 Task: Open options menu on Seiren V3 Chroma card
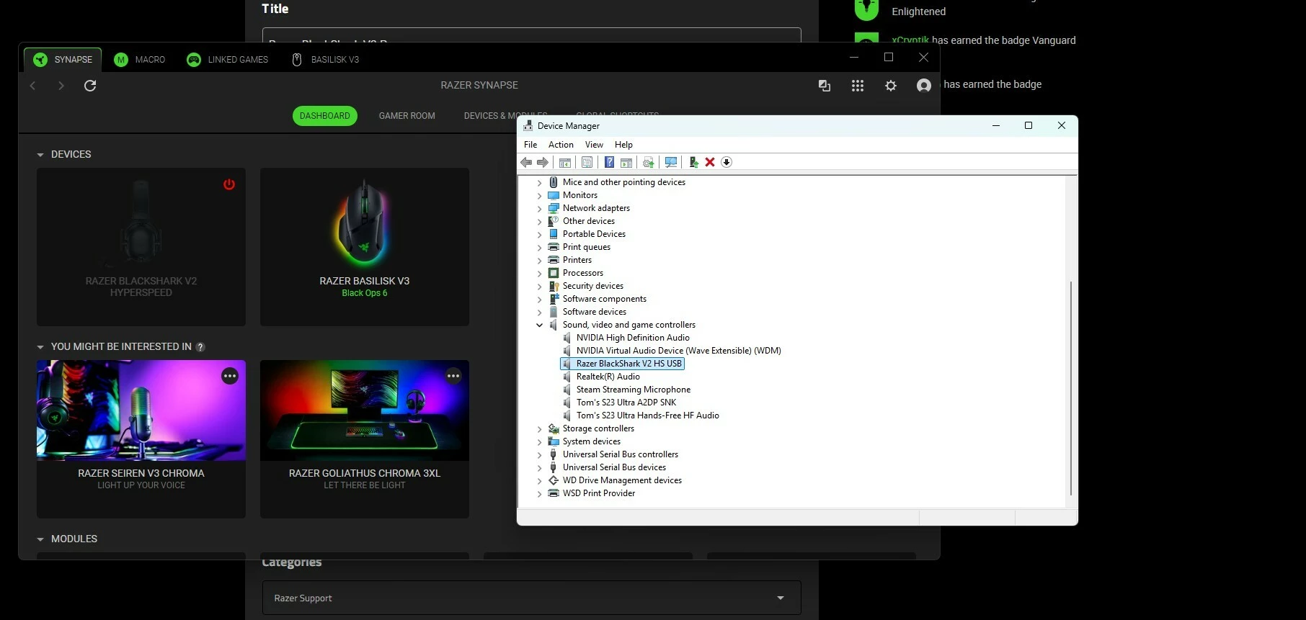click(230, 376)
